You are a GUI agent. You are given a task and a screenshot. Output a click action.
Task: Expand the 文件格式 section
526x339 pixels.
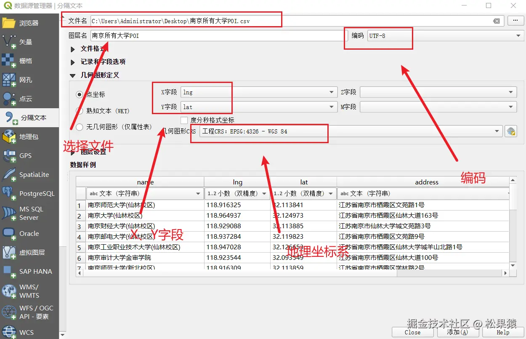73,49
